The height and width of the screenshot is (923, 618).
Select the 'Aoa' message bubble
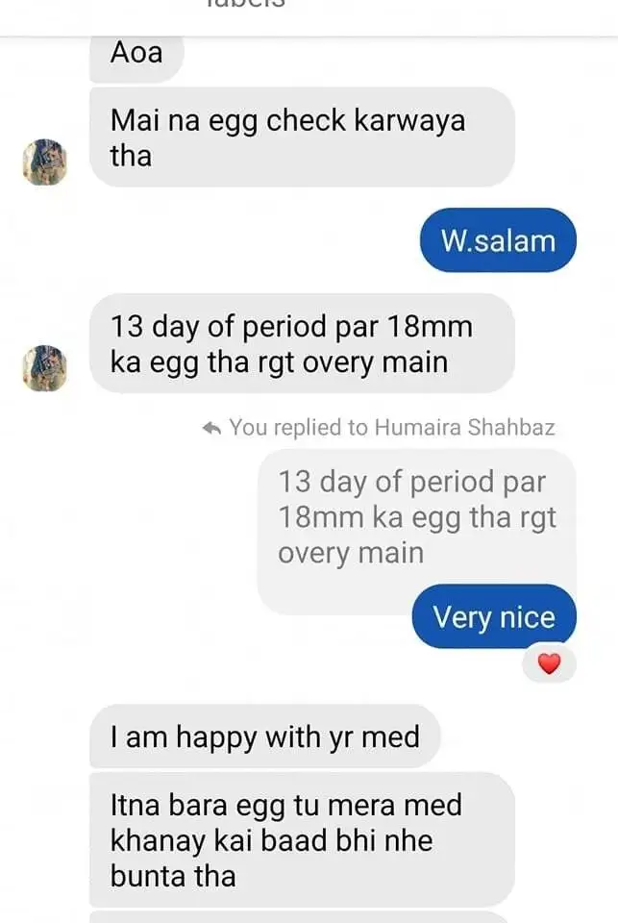point(136,55)
